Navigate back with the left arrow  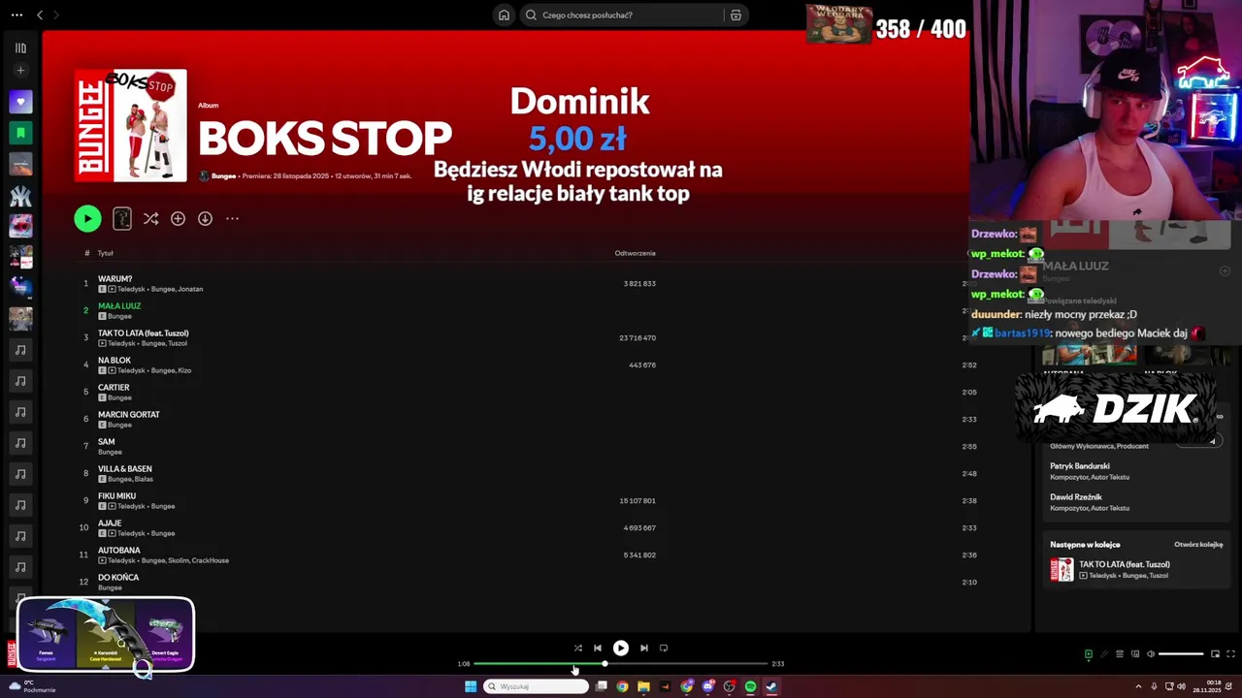(40, 15)
